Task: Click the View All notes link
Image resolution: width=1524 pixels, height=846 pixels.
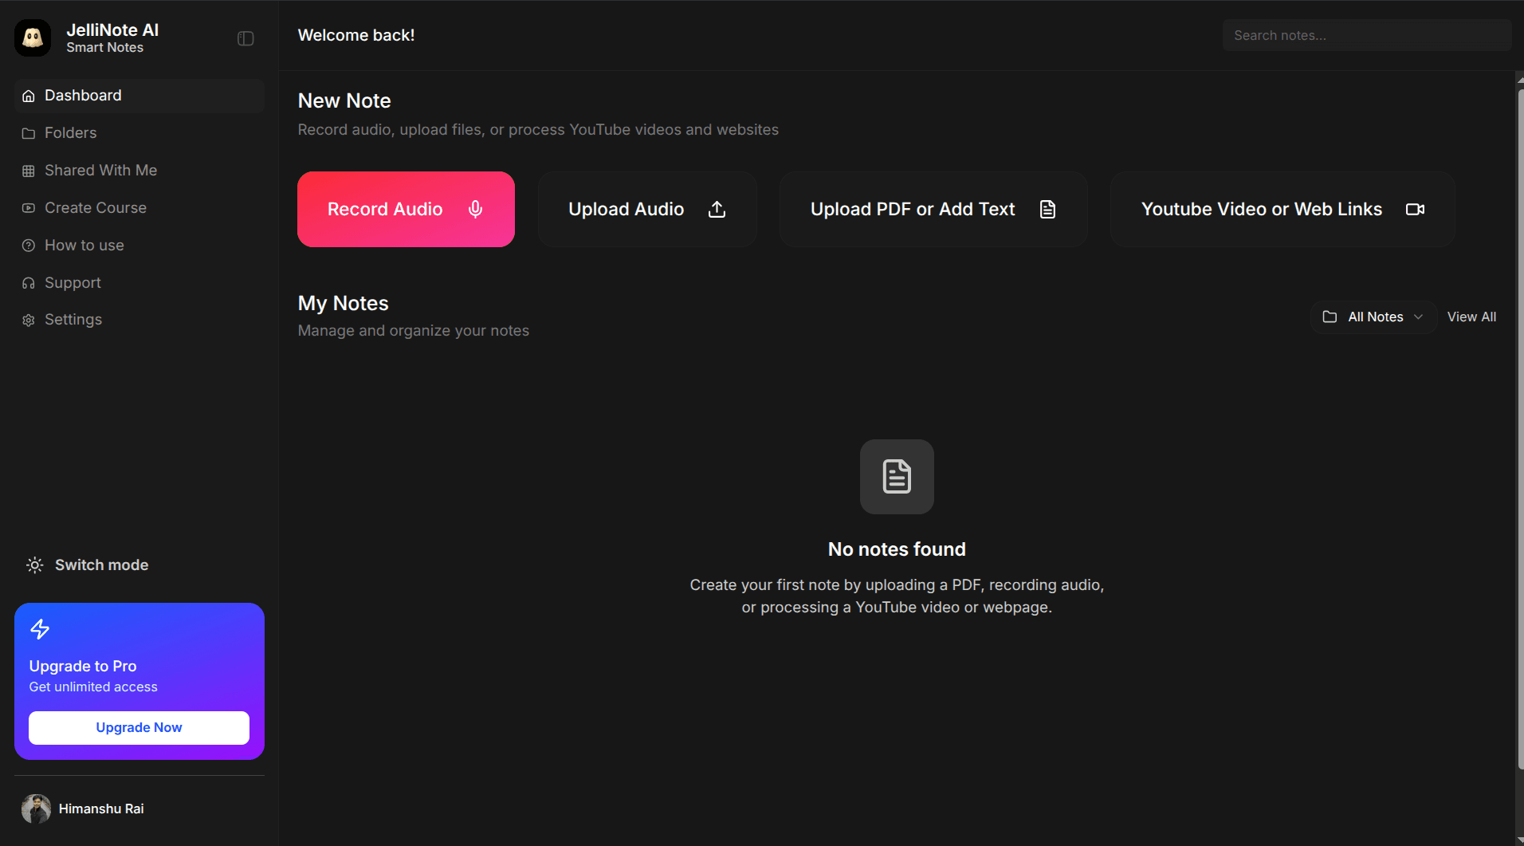Action: tap(1471, 317)
